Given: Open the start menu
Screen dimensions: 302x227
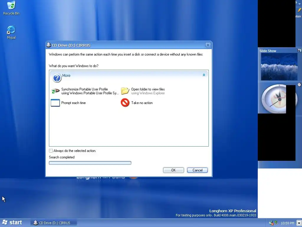Looking at the screenshot, I should pyautogui.click(x=12, y=223).
